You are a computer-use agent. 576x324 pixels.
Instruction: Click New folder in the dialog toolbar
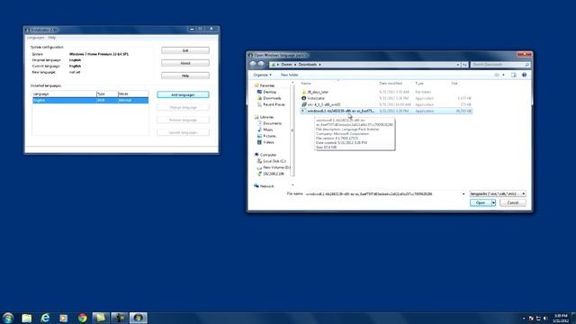(289, 75)
